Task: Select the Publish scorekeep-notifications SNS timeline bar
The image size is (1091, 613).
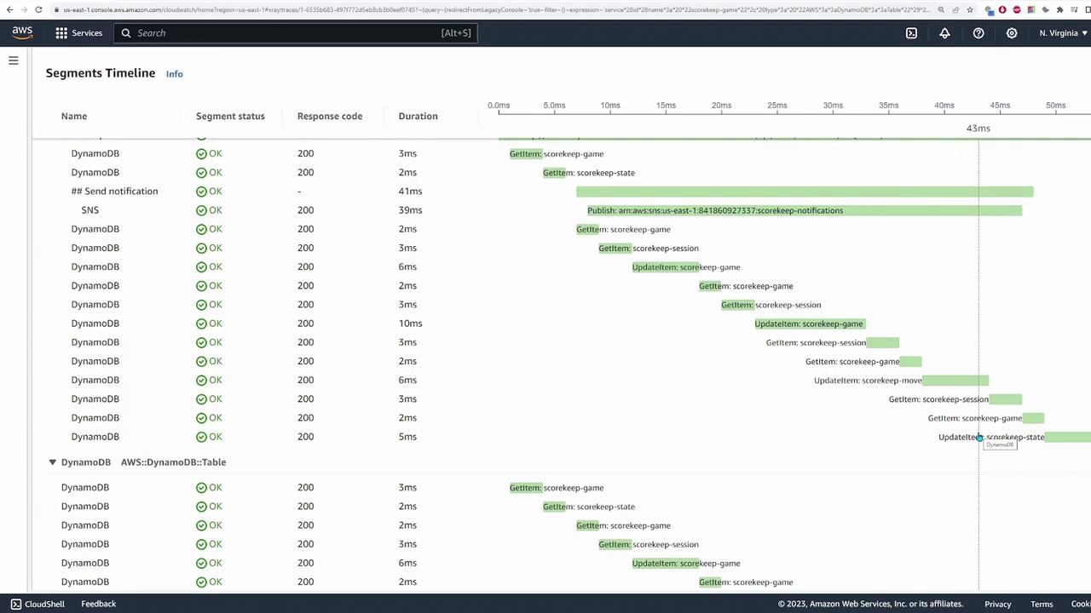Action: coord(805,210)
